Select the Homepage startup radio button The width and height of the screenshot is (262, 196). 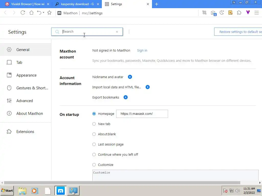pyautogui.click(x=94, y=114)
